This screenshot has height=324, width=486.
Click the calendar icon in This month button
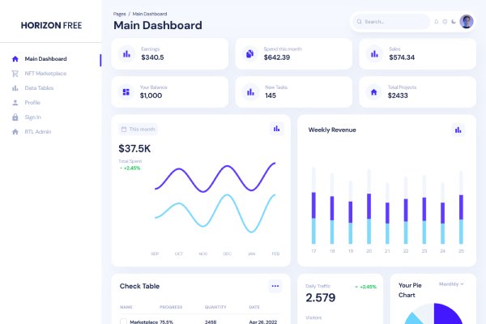coord(124,130)
